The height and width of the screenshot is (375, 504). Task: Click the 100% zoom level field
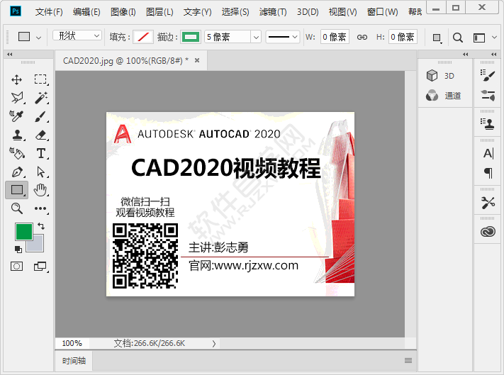(72, 343)
